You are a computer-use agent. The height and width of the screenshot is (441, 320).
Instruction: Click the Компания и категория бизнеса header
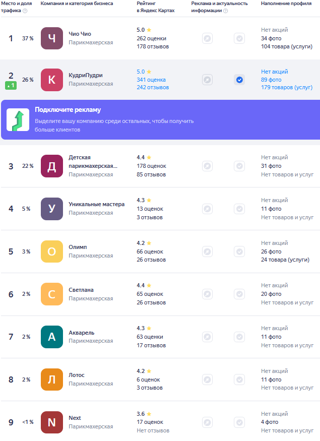point(77,4)
